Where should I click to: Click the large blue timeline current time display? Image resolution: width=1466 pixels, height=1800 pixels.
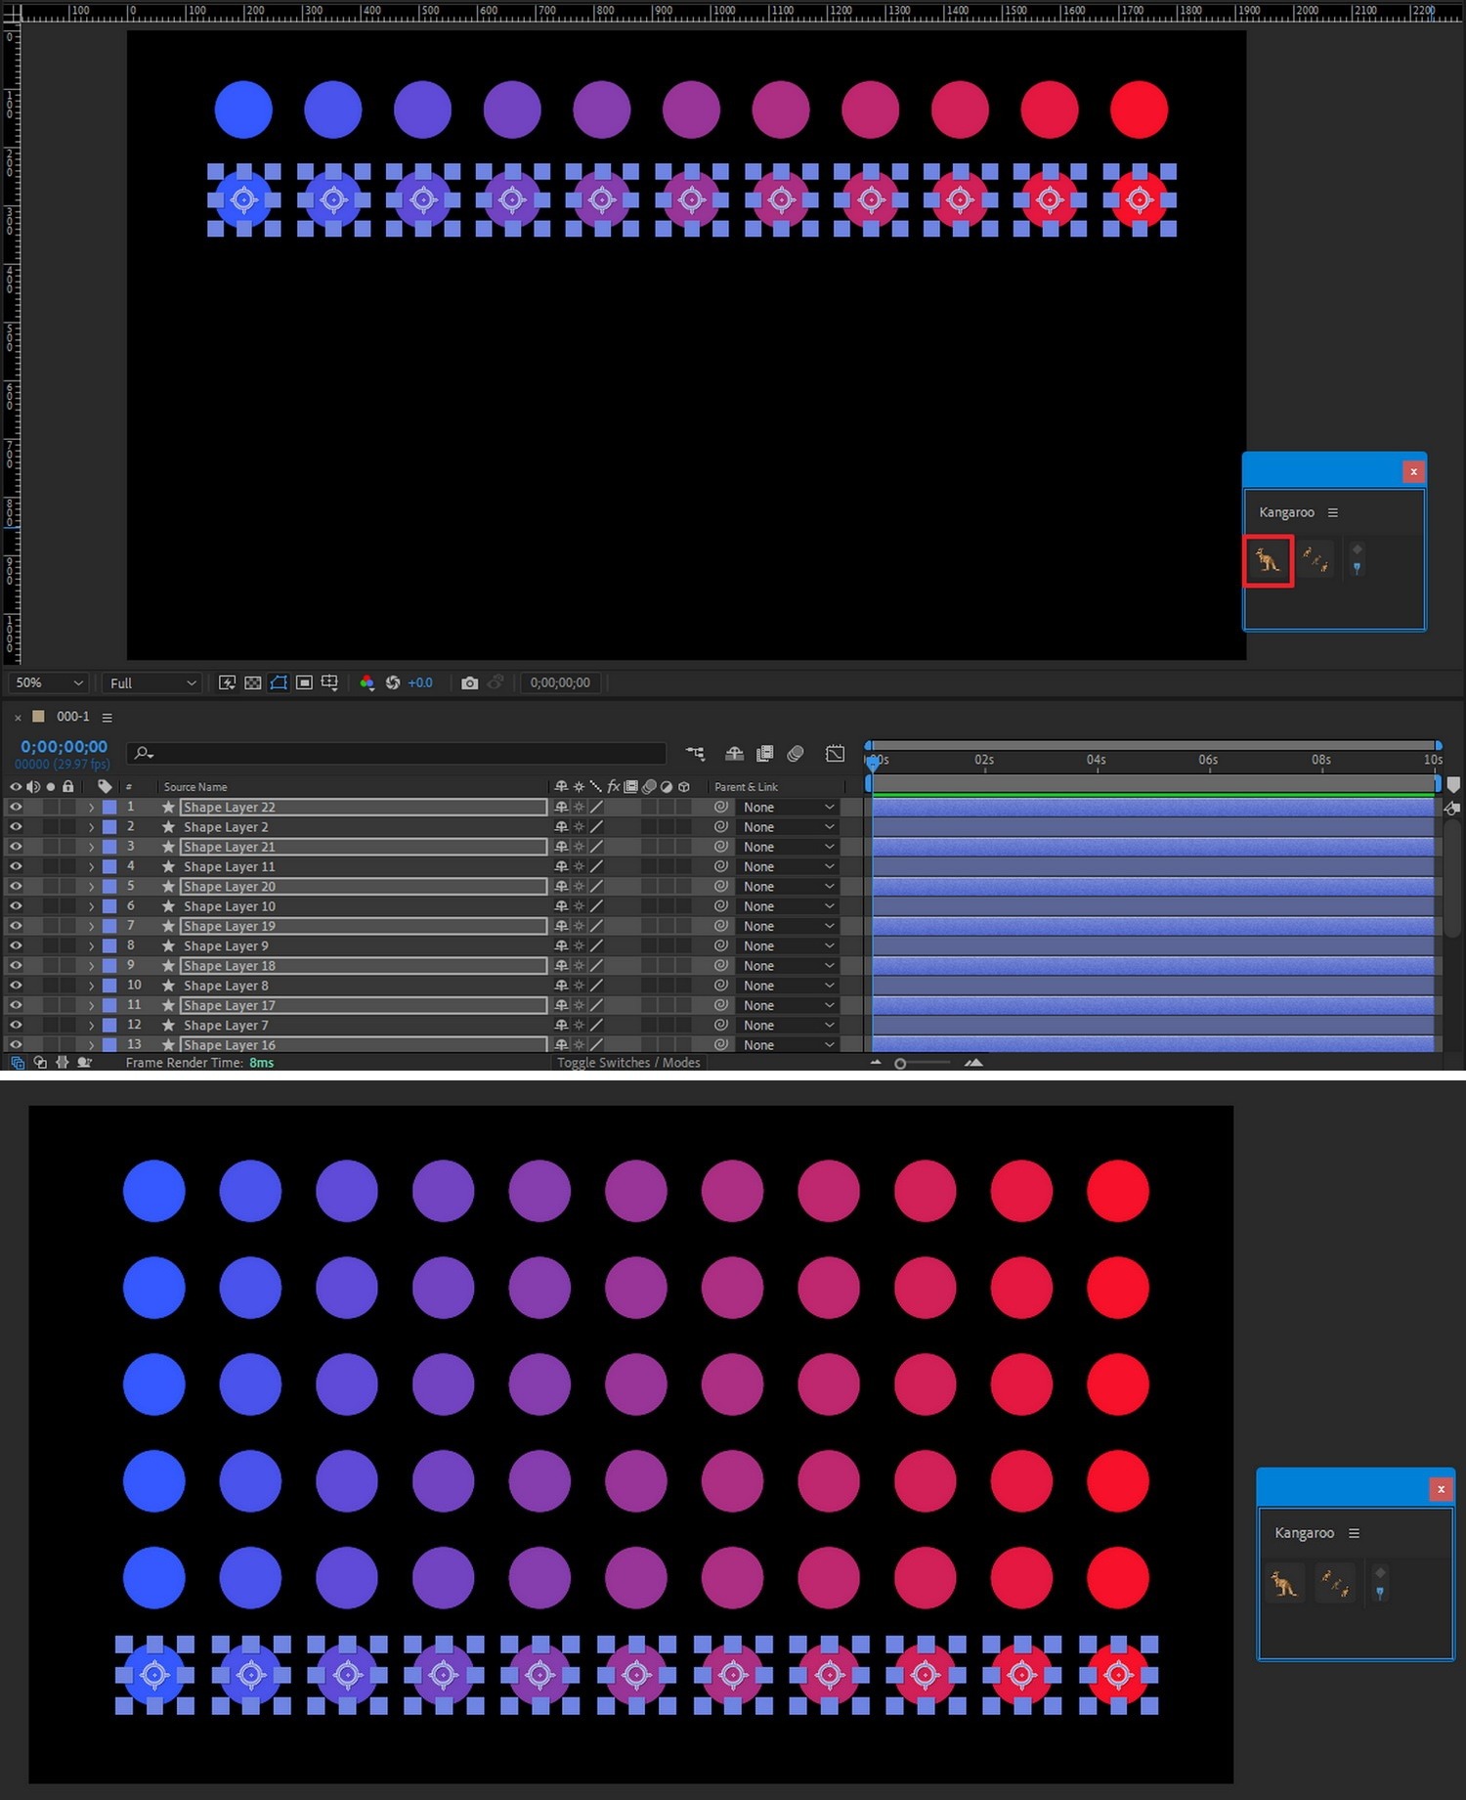point(64,747)
